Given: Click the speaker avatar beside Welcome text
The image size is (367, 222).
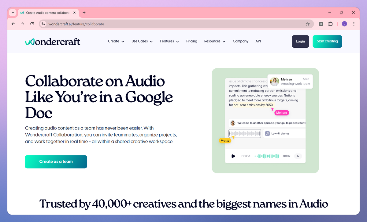Looking at the screenshot, I should point(233,123).
